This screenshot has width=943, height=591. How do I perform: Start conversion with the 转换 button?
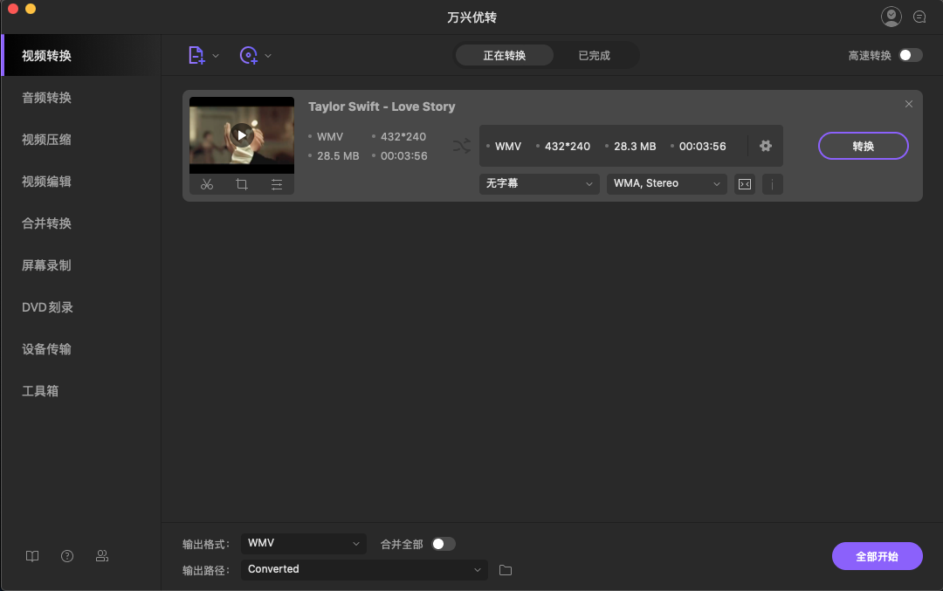click(x=863, y=146)
